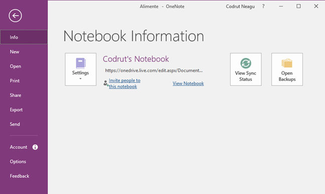Select Send in the left menu
325x194 pixels.
24,124
